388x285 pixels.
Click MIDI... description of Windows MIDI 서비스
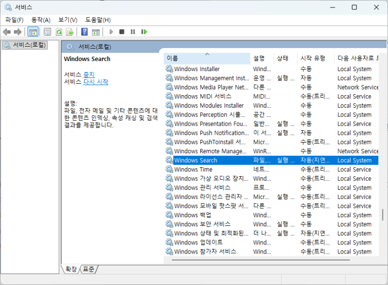click(x=262, y=96)
